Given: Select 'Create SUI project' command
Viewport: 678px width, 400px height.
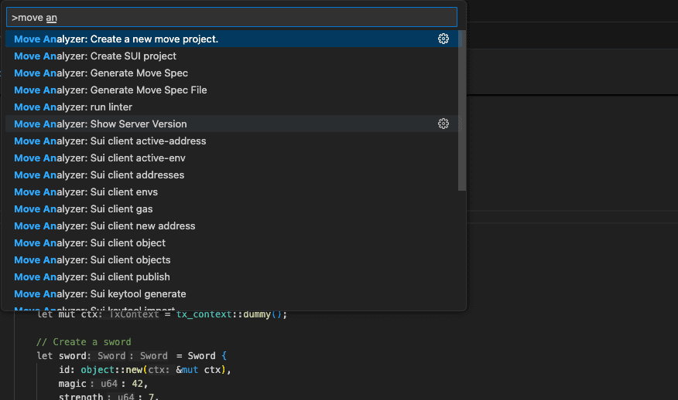Looking at the screenshot, I should coord(231,56).
